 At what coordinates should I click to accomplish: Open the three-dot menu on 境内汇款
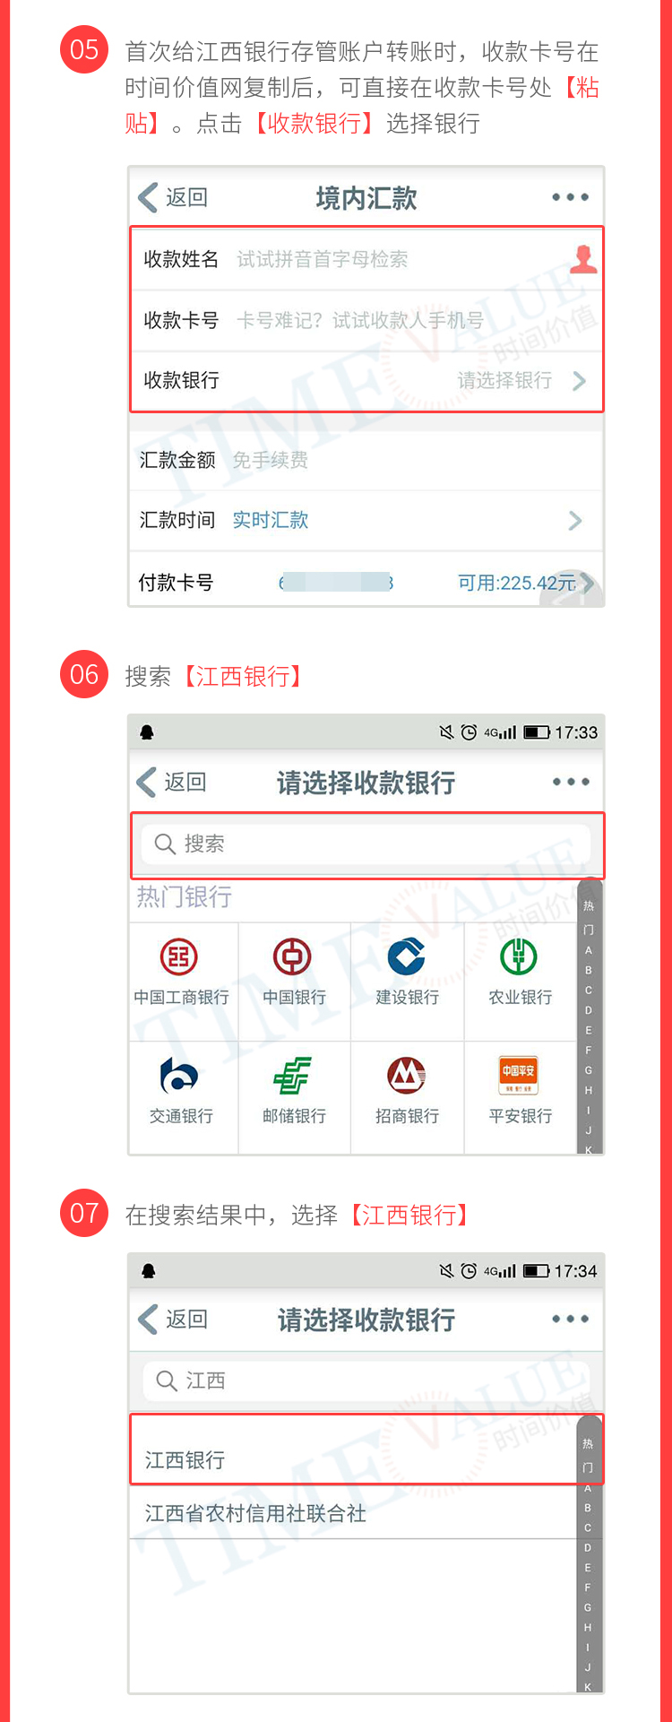(x=570, y=197)
